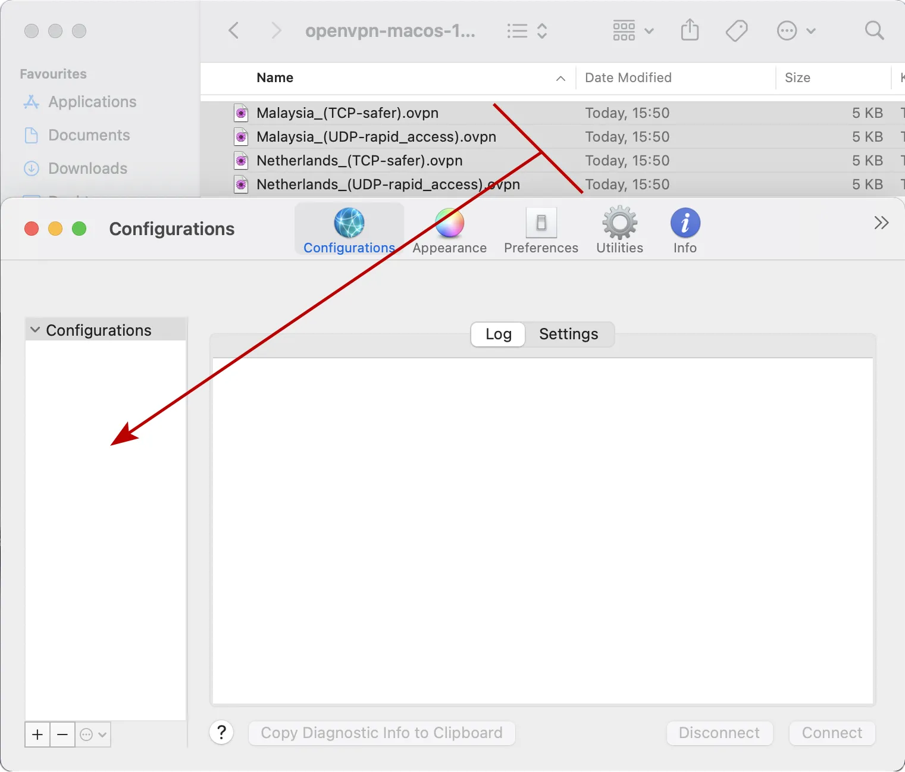Image resolution: width=905 pixels, height=772 pixels.
Task: Click the tags icon in Finder toolbar
Action: point(736,30)
